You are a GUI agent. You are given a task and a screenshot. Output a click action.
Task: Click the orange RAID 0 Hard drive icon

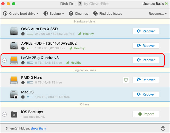(x=14, y=80)
